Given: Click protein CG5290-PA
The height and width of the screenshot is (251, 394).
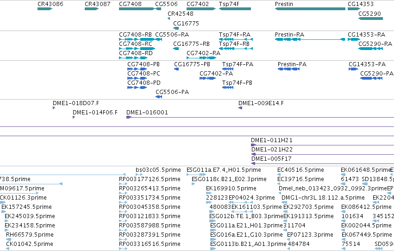Looking at the screenshot, I should tap(371, 78).
